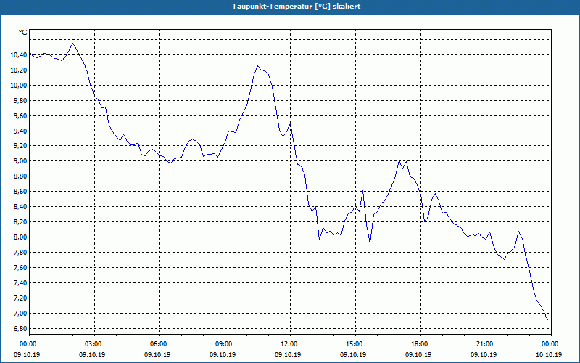580x363 pixels.
Task: Pick the 6,80 y-axis label
Action: (x=20, y=329)
